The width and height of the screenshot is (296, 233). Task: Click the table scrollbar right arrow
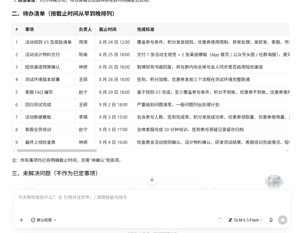pyautogui.click(x=287, y=151)
